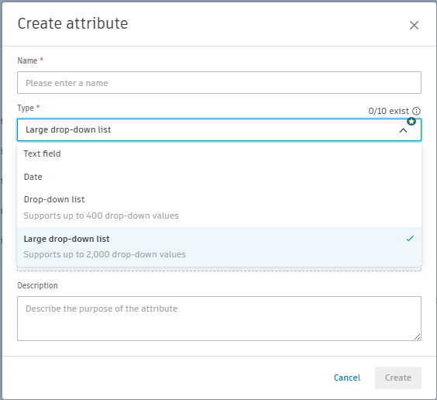Select the Text field option
The height and width of the screenshot is (400, 437).
pyautogui.click(x=219, y=153)
